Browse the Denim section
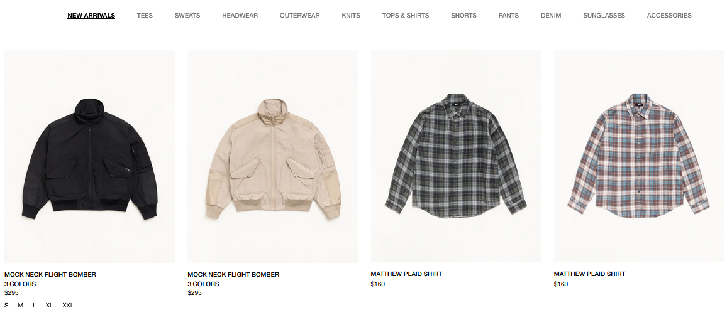This screenshot has width=727, height=310. pos(551,15)
